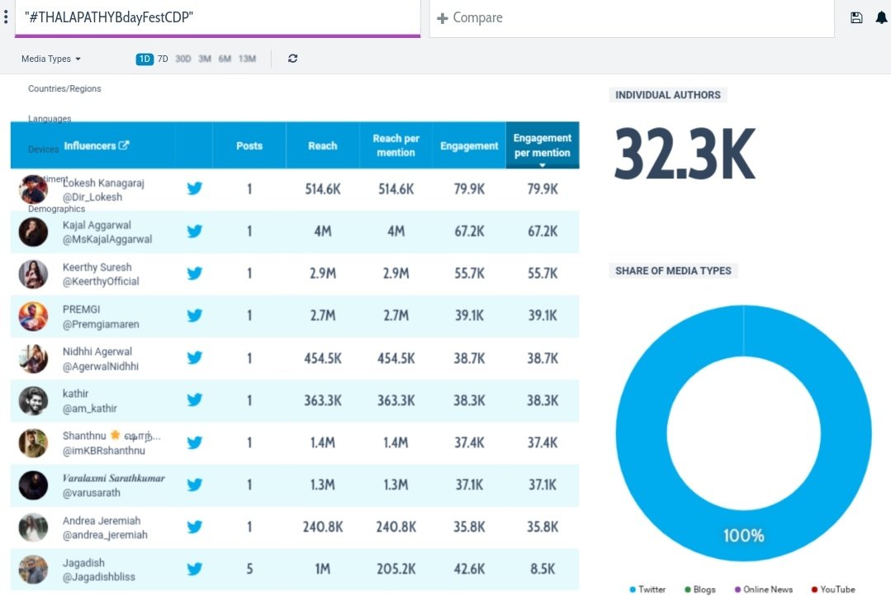This screenshot has width=891, height=597.
Task: Expand Countries/Regions filter
Action: (64, 88)
